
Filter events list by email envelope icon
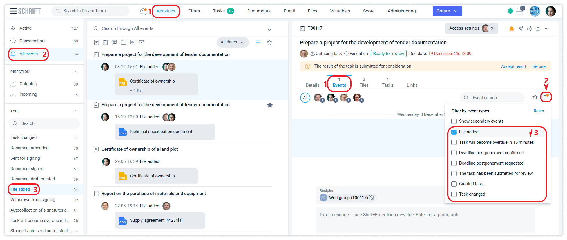pyautogui.click(x=142, y=42)
